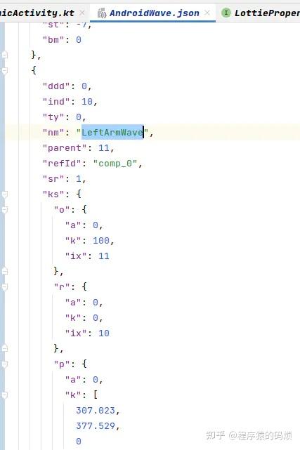The height and width of the screenshot is (450, 300).
Task: Fold the "k" array in gutter
Action: click(x=5, y=395)
